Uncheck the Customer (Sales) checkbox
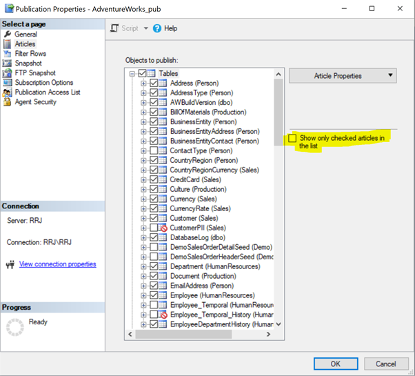Image resolution: width=415 pixels, height=376 pixels. [154, 218]
